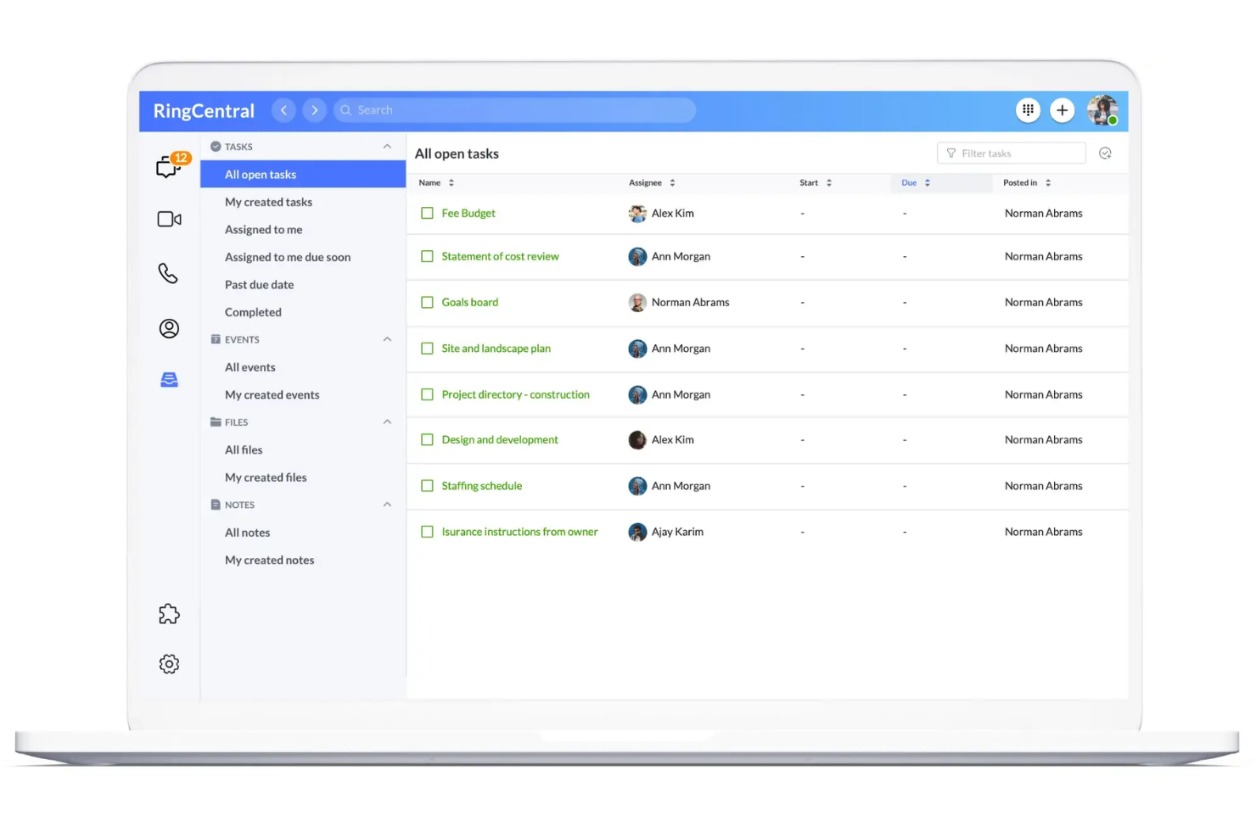Screen dimensions: 1256x837
Task: Open the Statement of cost review task
Action: pyautogui.click(x=500, y=256)
